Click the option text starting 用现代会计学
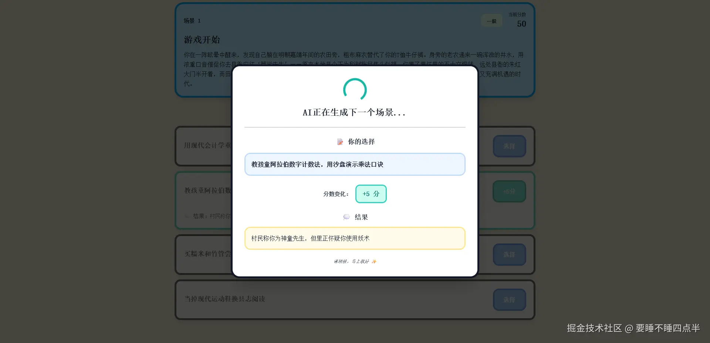 [x=207, y=145]
